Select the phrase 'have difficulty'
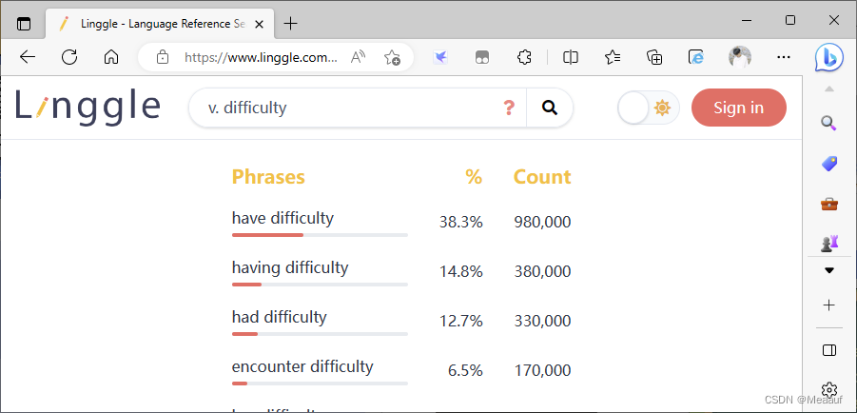Screen dimensions: 857x413 click(x=282, y=218)
